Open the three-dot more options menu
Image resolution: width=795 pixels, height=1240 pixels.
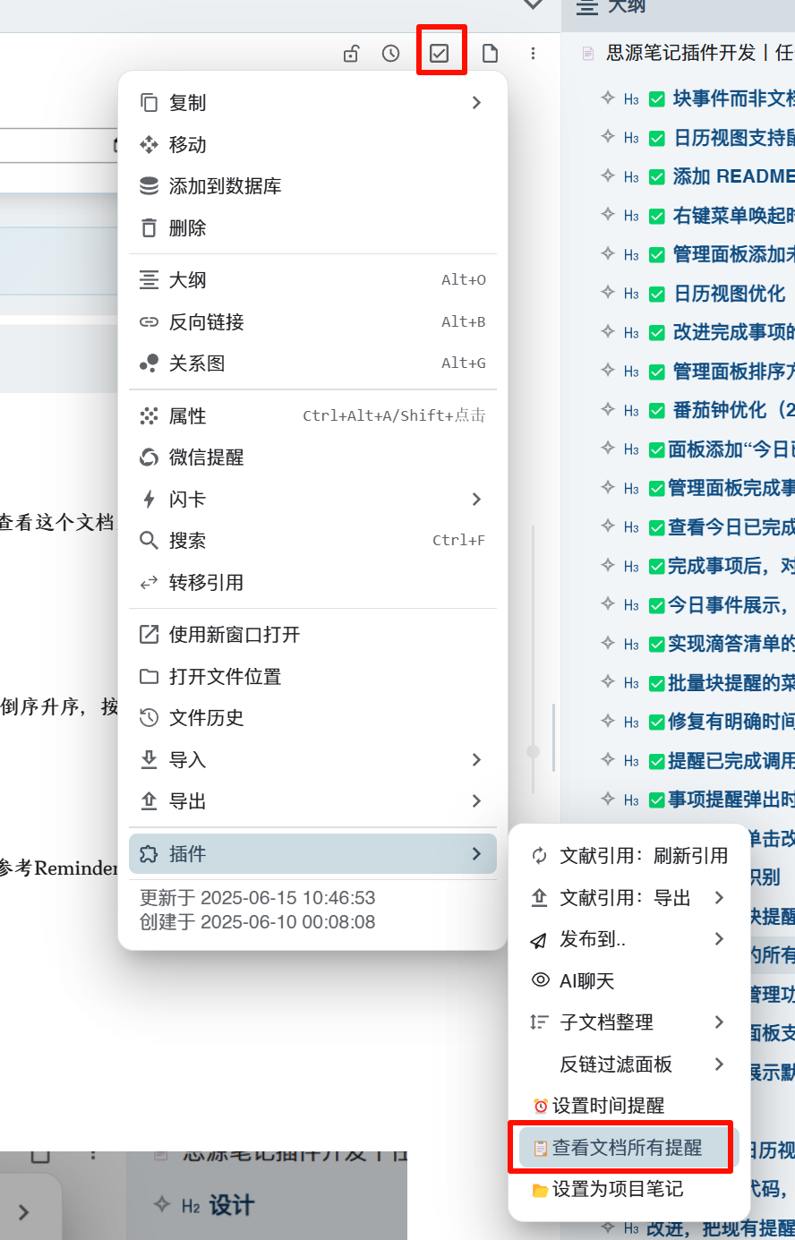tap(533, 54)
